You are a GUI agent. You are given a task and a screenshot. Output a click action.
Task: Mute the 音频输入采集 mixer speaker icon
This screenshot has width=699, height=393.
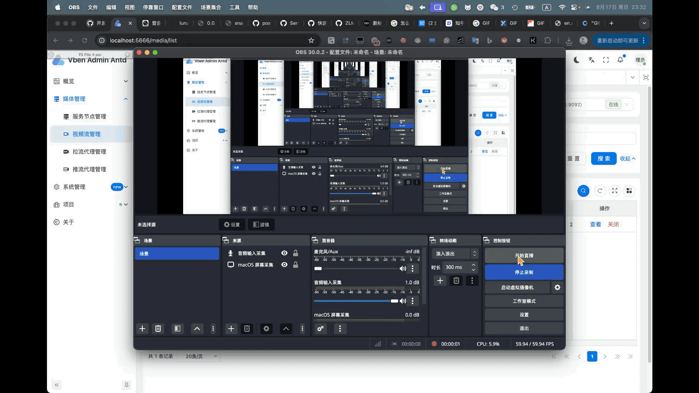(403, 301)
